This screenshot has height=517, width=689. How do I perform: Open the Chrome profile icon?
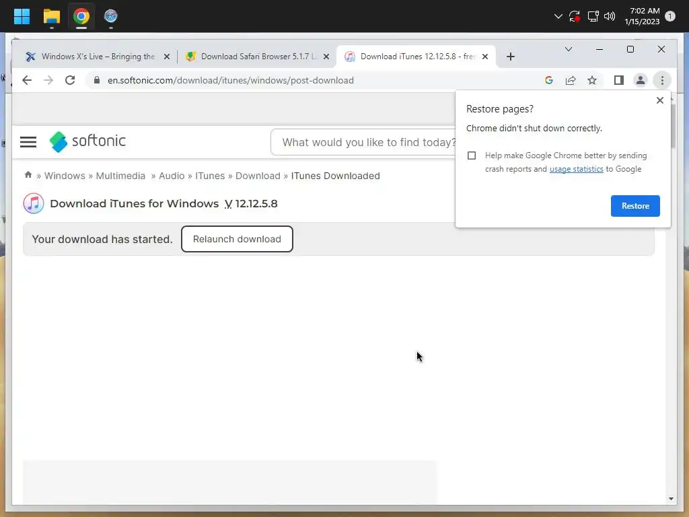coord(641,80)
